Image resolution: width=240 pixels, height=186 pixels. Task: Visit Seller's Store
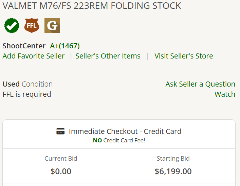click(184, 56)
